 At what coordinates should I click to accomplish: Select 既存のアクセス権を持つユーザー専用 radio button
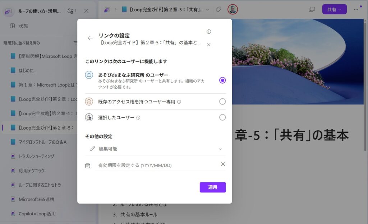(x=222, y=102)
